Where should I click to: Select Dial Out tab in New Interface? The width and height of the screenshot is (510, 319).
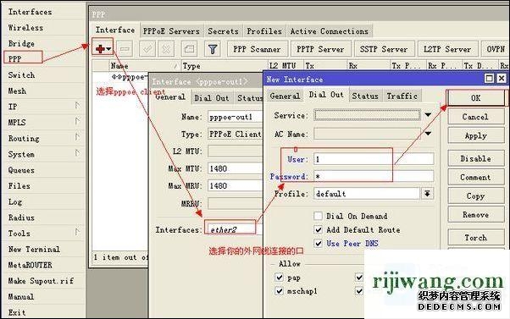pos(326,95)
